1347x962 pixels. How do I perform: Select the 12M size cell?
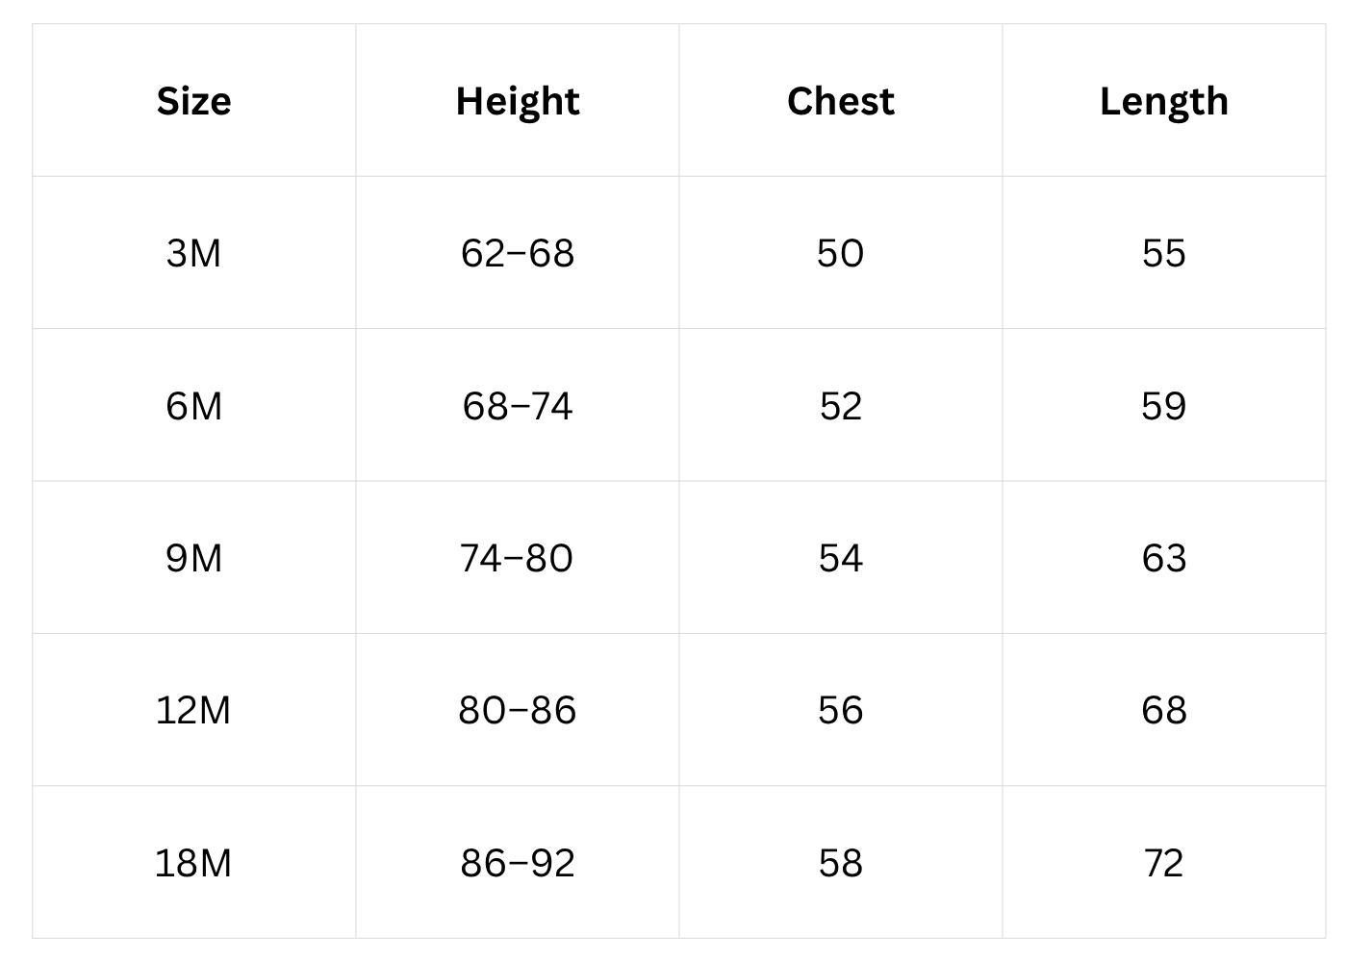[193, 710]
